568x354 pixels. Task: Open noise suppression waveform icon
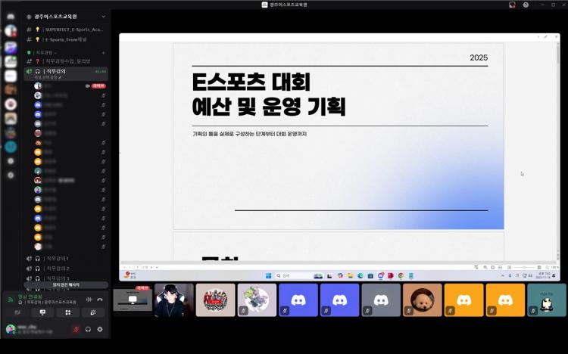click(x=89, y=300)
